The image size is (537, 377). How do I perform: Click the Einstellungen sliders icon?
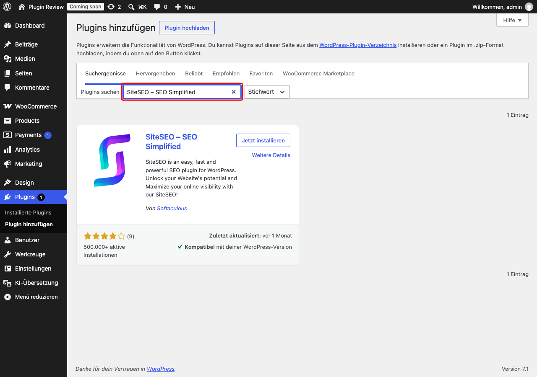point(8,269)
